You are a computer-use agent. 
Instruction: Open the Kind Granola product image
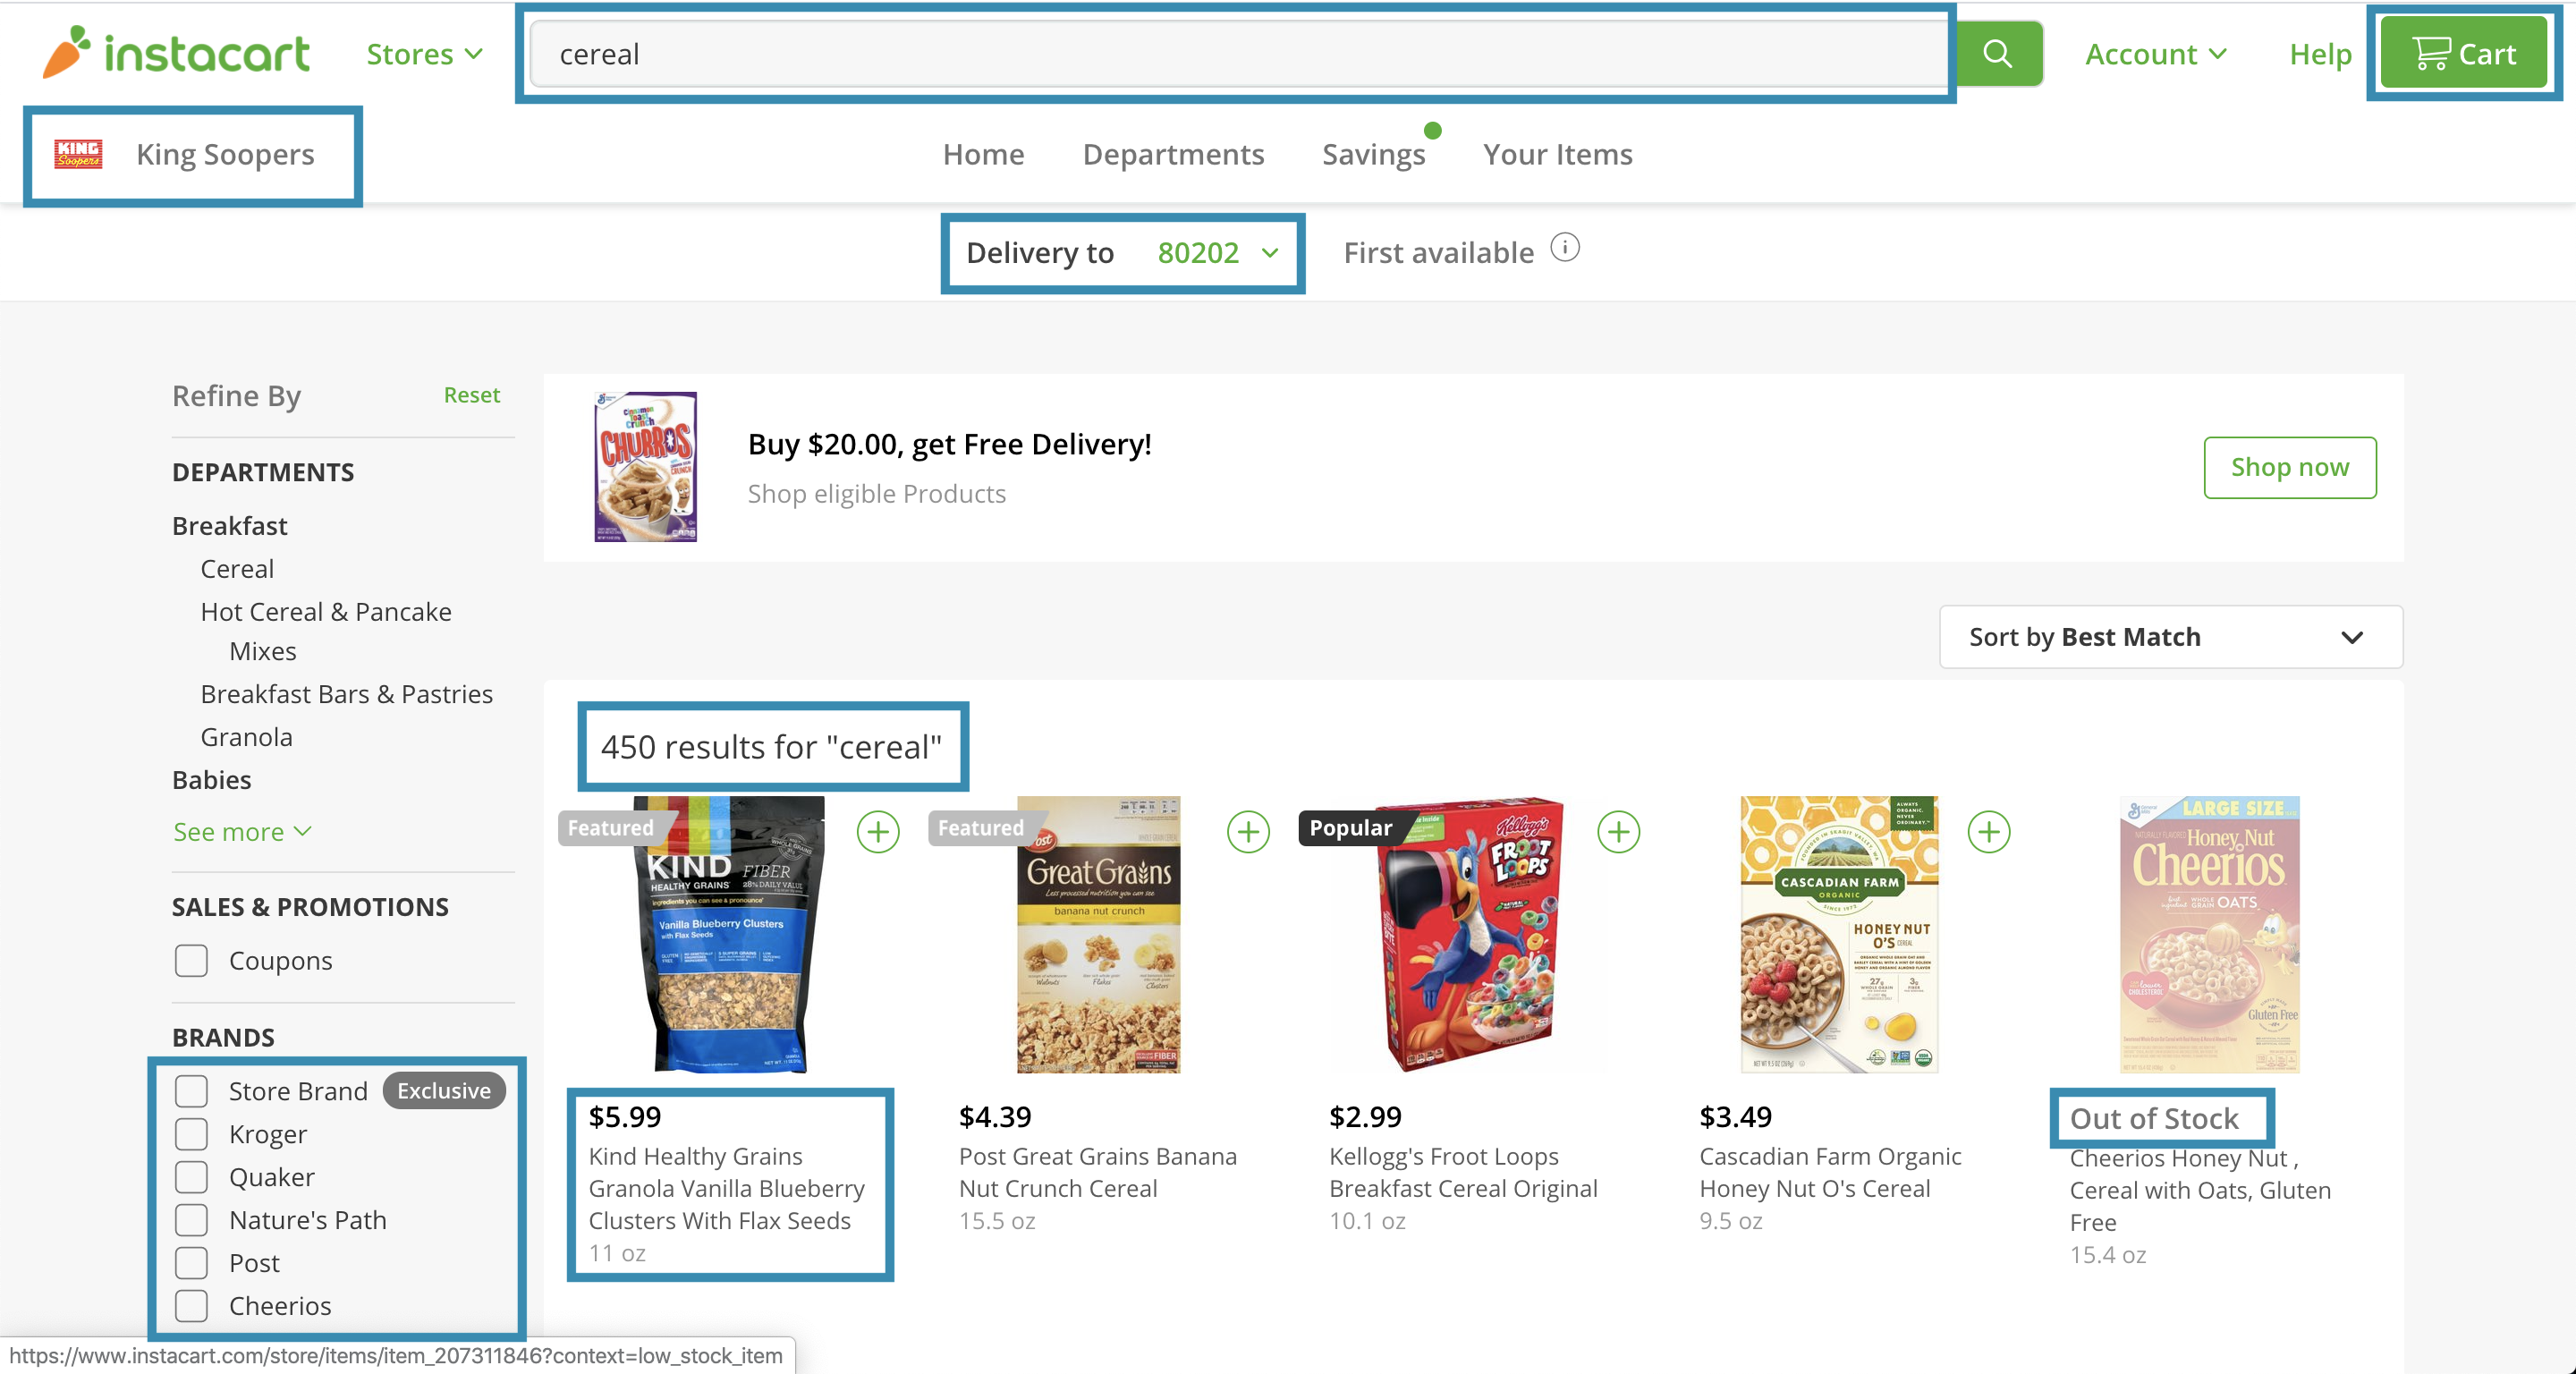tap(730, 934)
